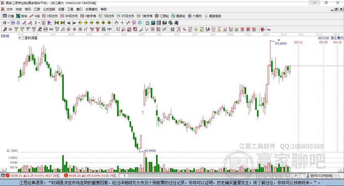Click the 04-10 date marker

[x=337, y=42]
